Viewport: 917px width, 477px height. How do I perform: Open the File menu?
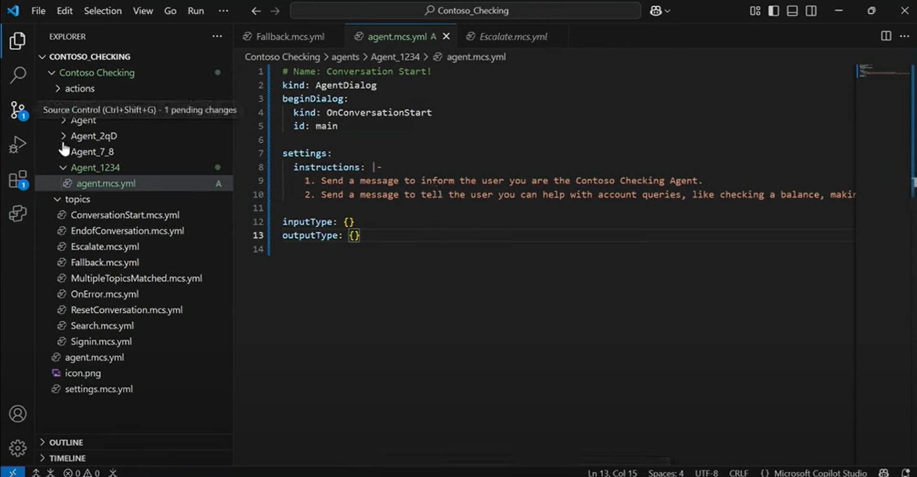click(x=38, y=11)
